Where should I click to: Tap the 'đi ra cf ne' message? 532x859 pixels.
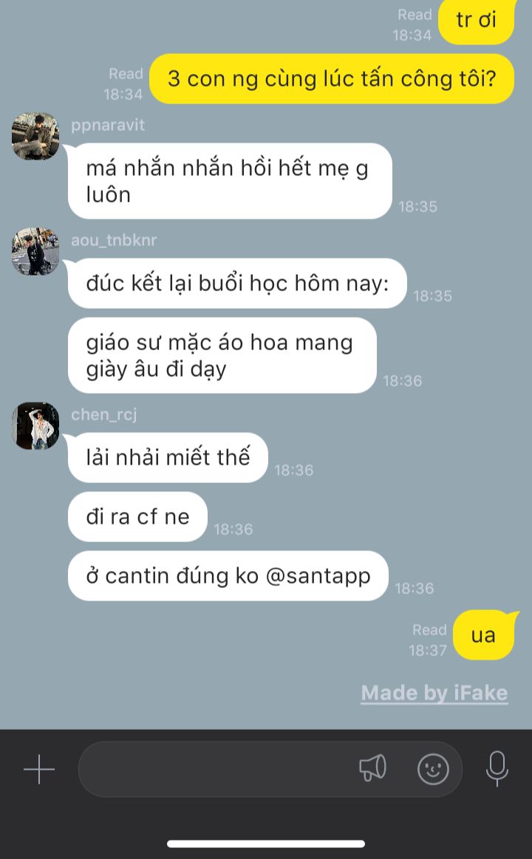coord(137,516)
